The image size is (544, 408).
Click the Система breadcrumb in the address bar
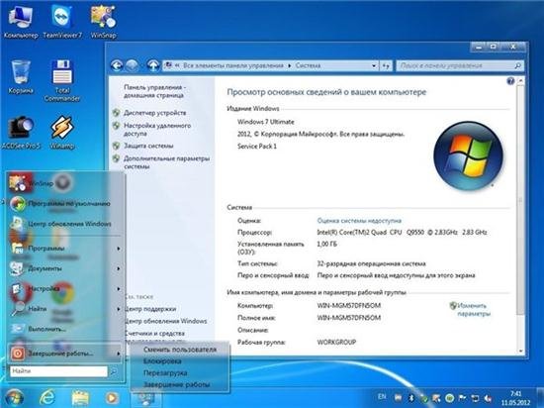[x=308, y=65]
